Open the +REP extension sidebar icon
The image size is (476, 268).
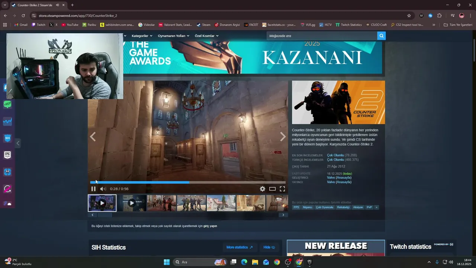point(7,105)
